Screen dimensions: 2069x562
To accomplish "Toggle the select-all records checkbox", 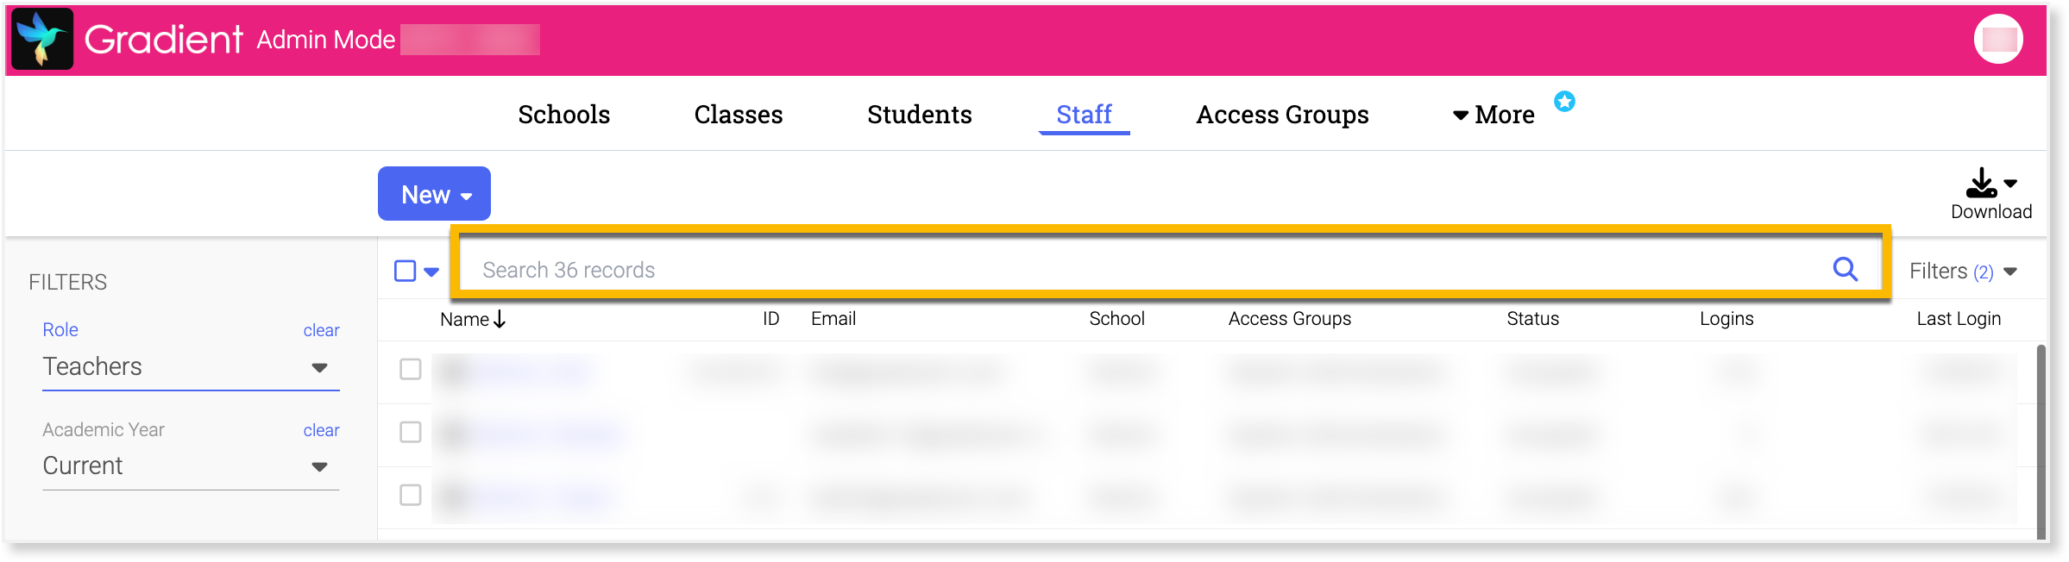I will (405, 271).
